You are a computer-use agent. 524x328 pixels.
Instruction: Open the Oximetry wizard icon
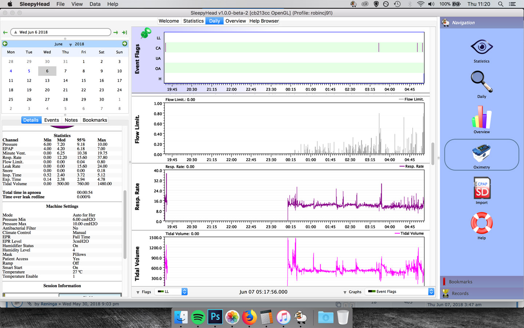coord(481,153)
